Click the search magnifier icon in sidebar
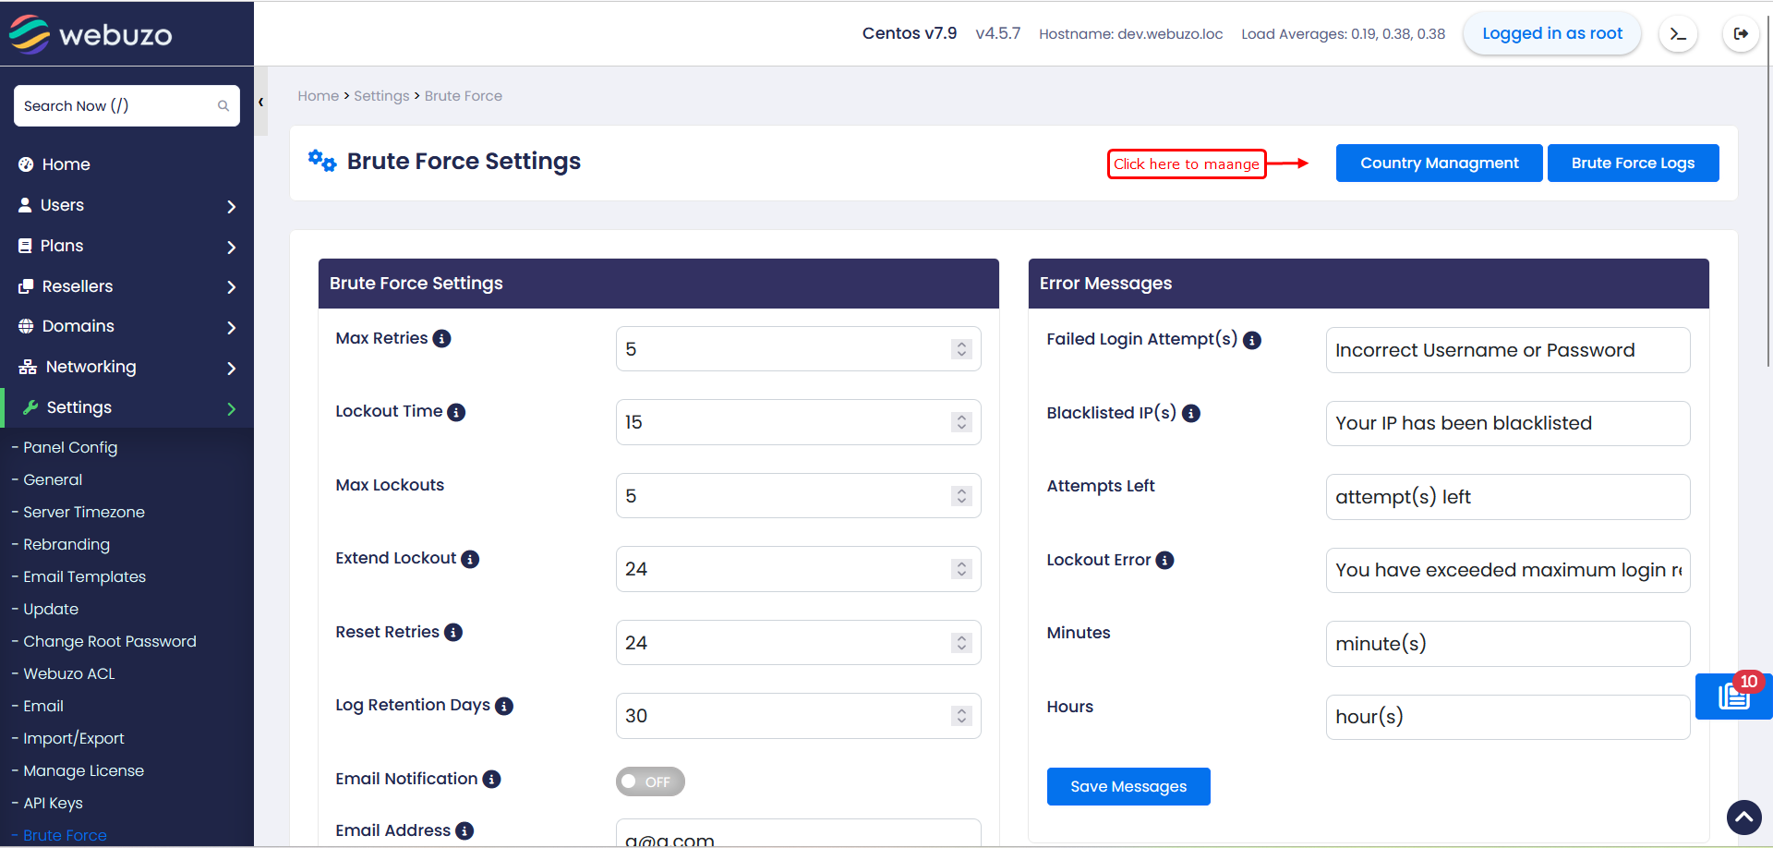The height and width of the screenshot is (848, 1773). 223,106
